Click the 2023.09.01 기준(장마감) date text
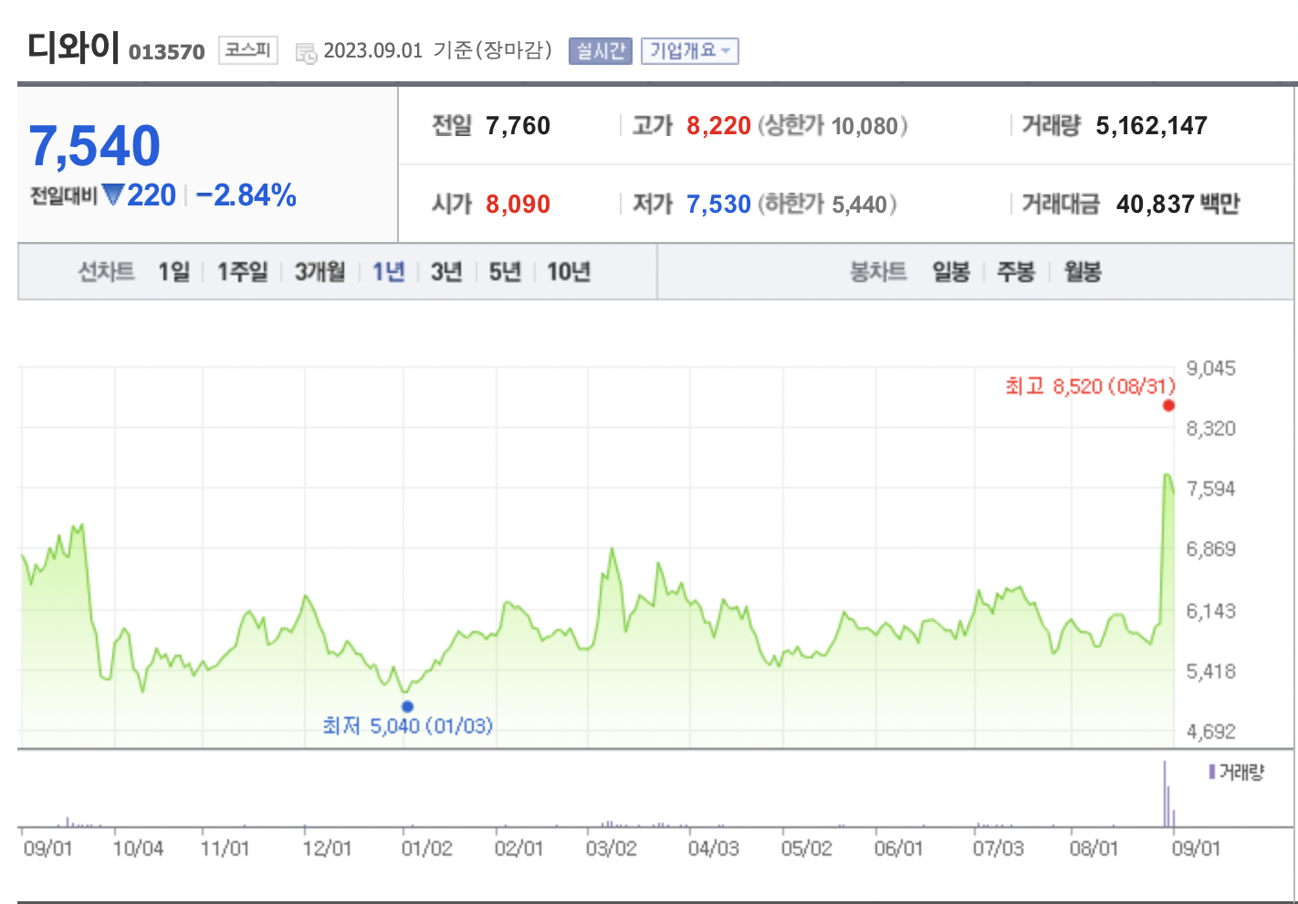1298x904 pixels. click(x=438, y=50)
